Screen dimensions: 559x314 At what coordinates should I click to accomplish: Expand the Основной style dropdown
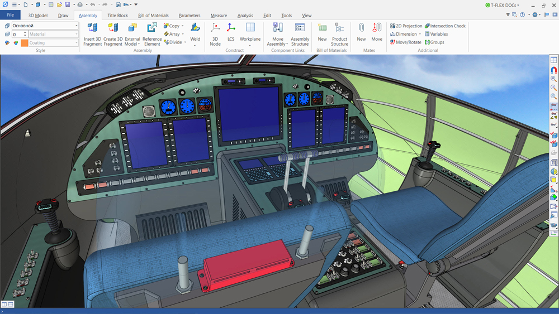77,26
